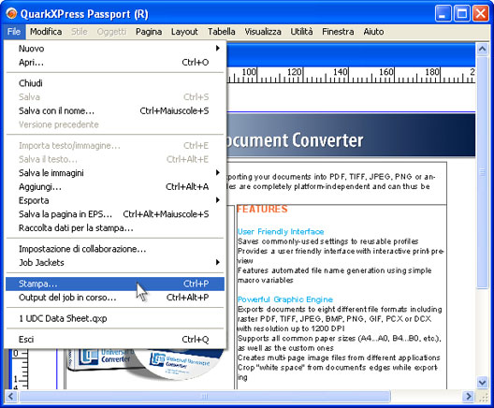Click the Document Converter banner title
This screenshot has width=494, height=408.
(296, 140)
